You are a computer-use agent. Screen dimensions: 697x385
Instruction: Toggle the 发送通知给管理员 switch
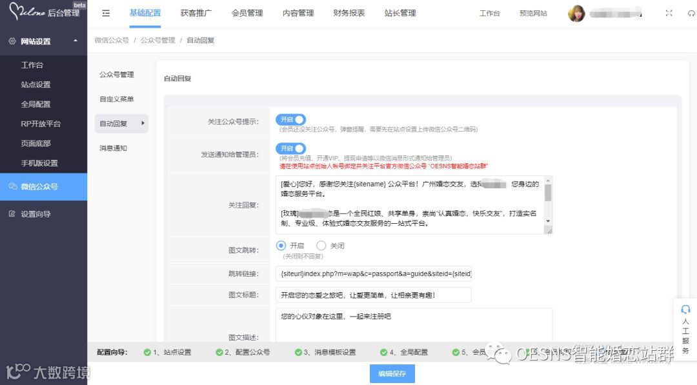[x=290, y=148]
